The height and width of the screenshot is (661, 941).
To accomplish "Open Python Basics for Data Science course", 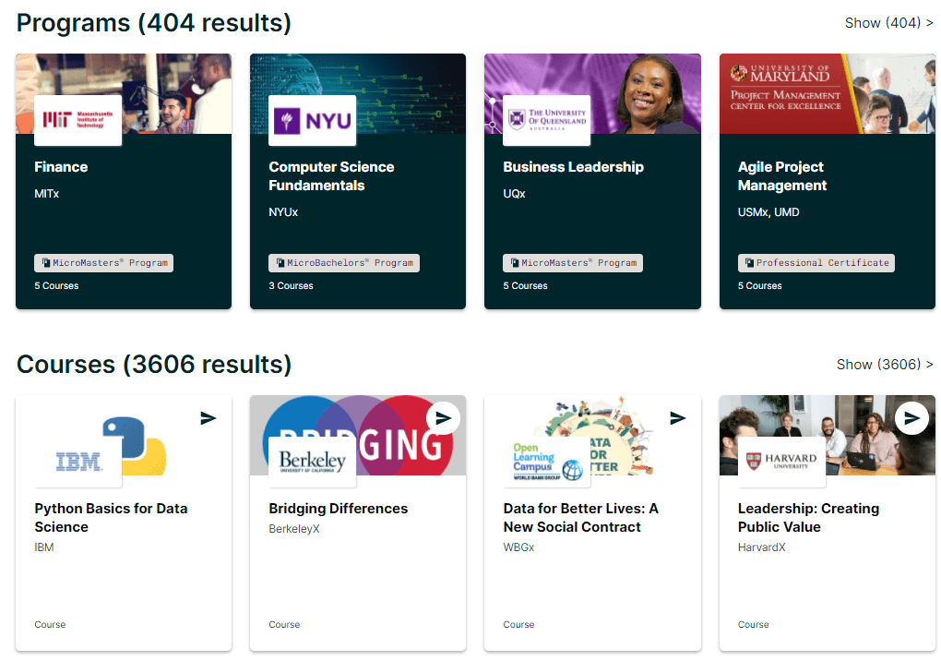I will point(111,518).
